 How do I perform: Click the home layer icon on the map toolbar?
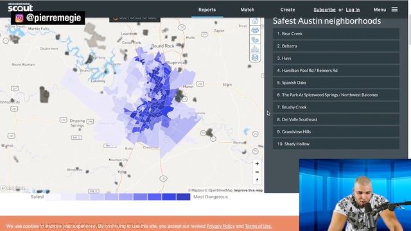(x=255, y=21)
